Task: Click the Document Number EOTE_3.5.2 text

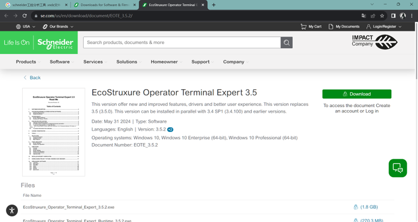Action: click(124, 145)
